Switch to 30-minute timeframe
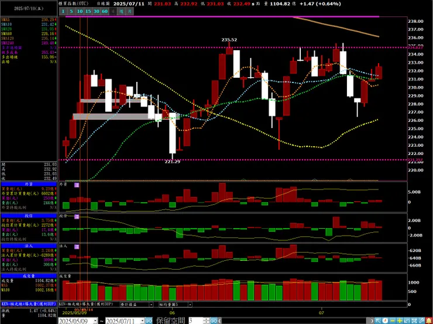The height and width of the screenshot is (324, 433). [x=97, y=11]
